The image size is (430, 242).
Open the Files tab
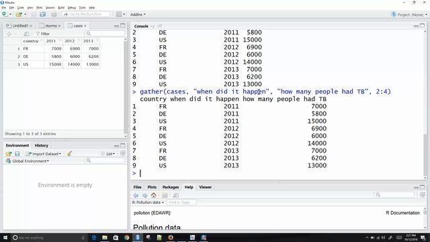pos(137,187)
